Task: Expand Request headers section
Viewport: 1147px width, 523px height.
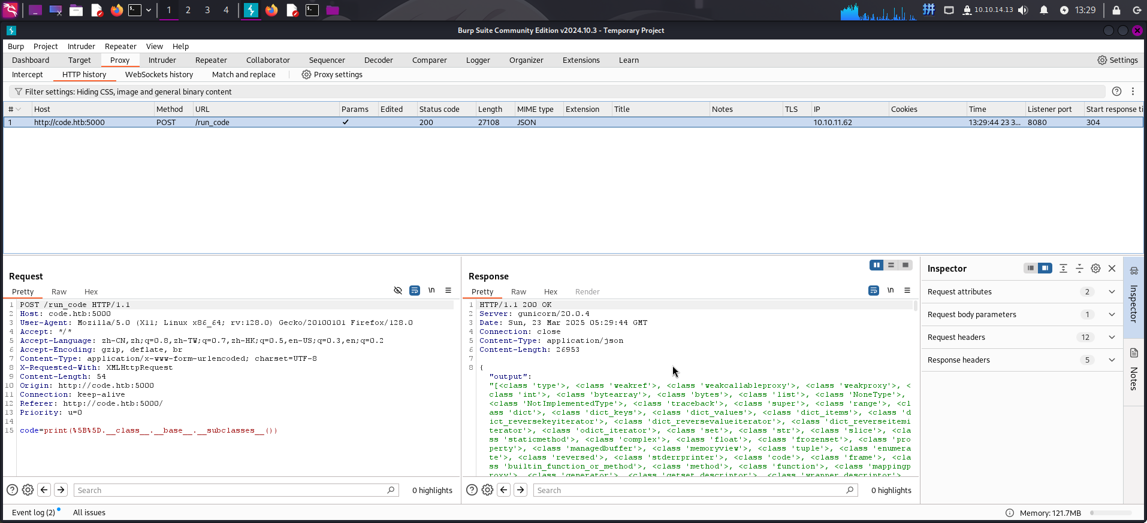Action: 1112,337
